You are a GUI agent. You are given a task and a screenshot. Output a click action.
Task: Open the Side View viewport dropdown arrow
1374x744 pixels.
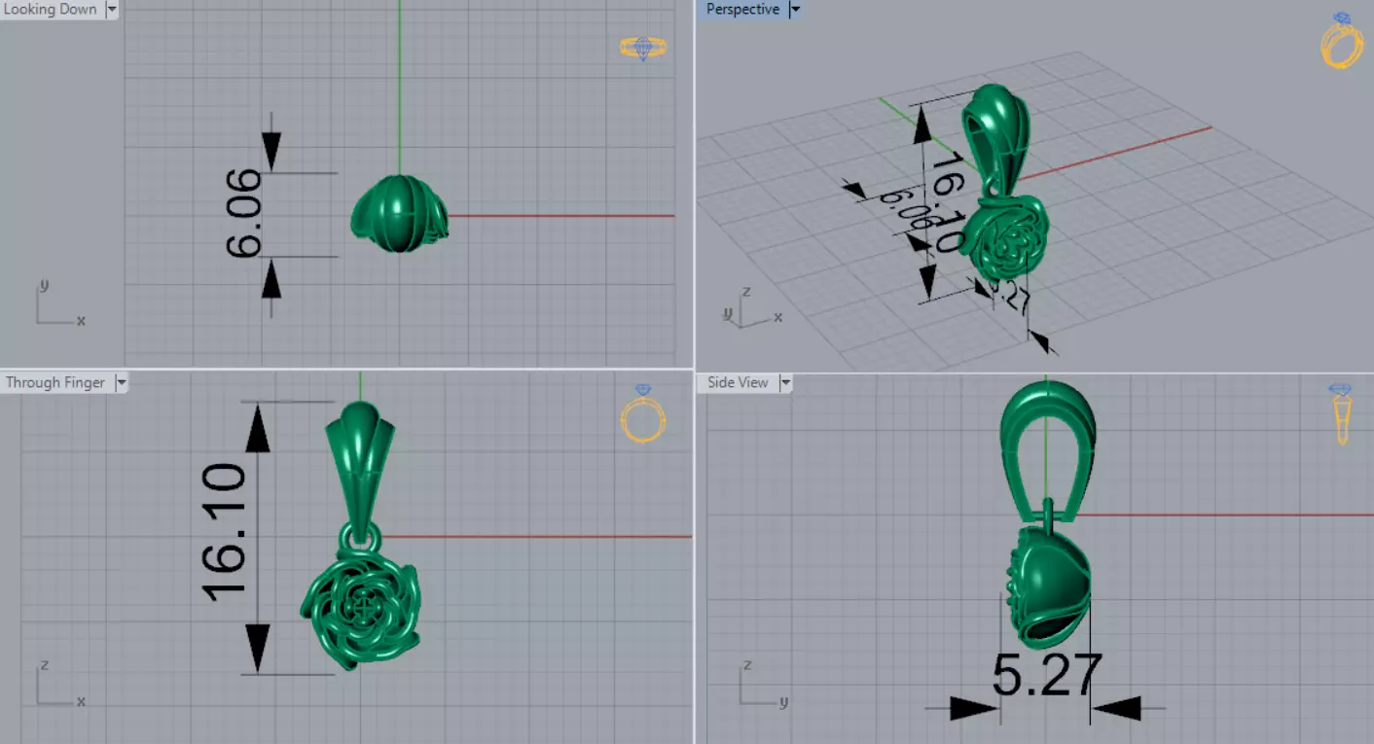click(x=784, y=382)
